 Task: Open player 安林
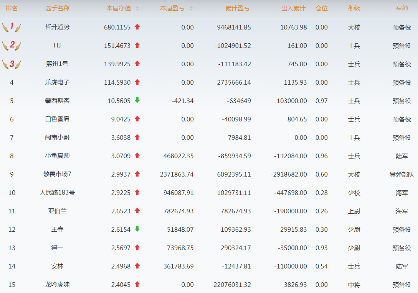57,266
